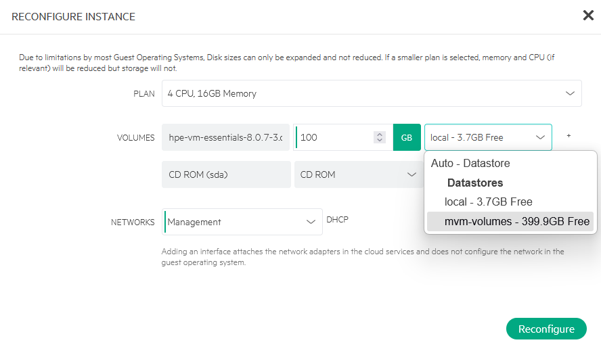Pick mvm-volumes - 399.9GB Free datastore
Viewport: 601px width, 353px height.
click(x=516, y=221)
